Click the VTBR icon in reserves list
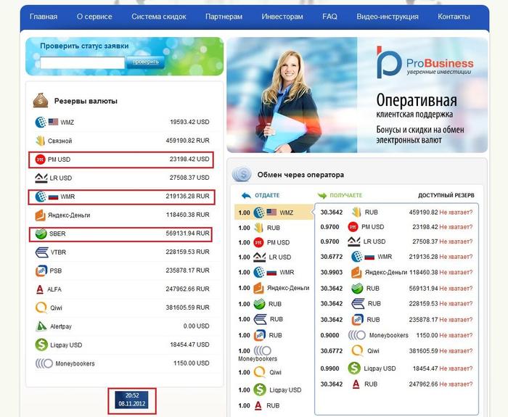This screenshot has height=417, width=508. (x=41, y=253)
